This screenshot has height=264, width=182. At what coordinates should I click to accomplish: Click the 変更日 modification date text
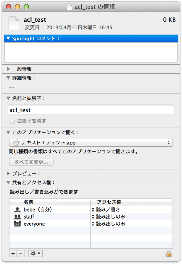pos(68,28)
